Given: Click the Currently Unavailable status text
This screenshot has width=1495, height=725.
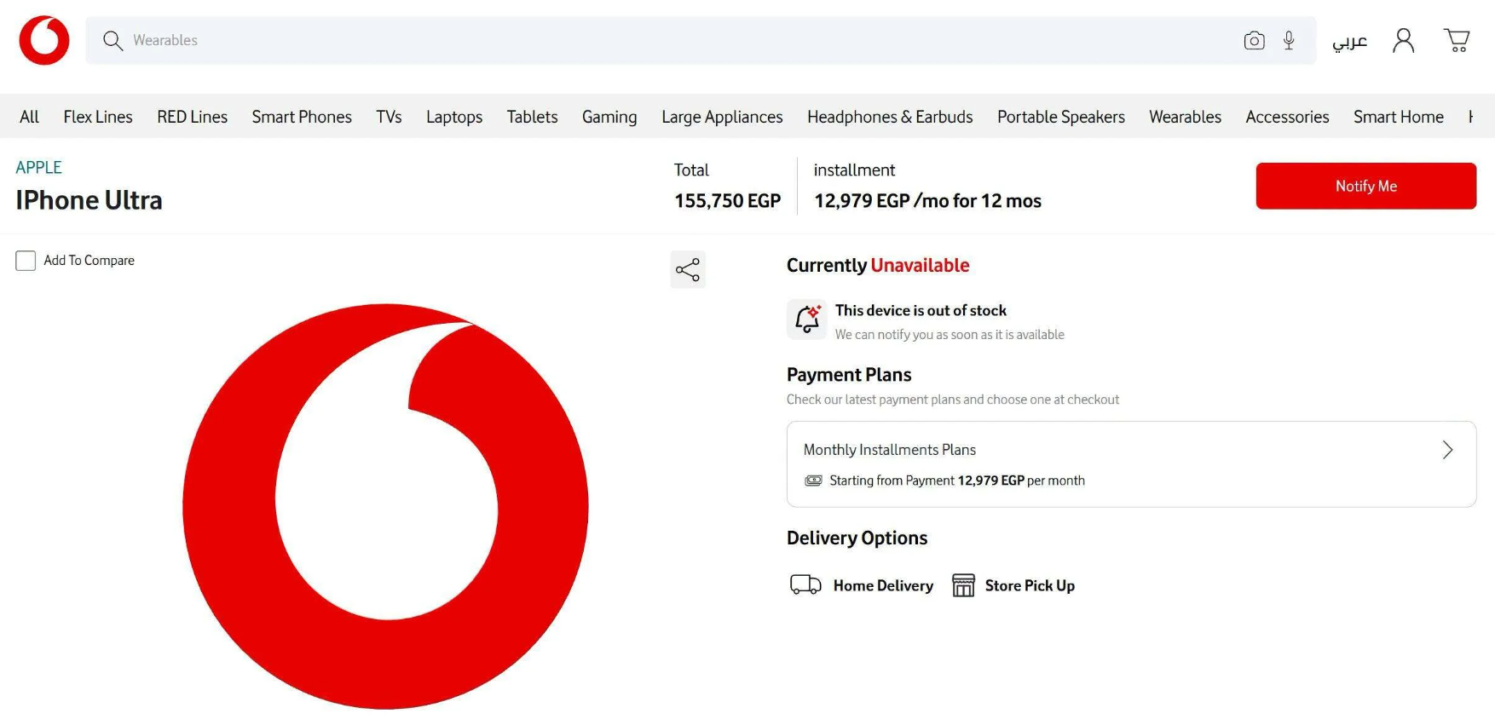Looking at the screenshot, I should [x=878, y=265].
